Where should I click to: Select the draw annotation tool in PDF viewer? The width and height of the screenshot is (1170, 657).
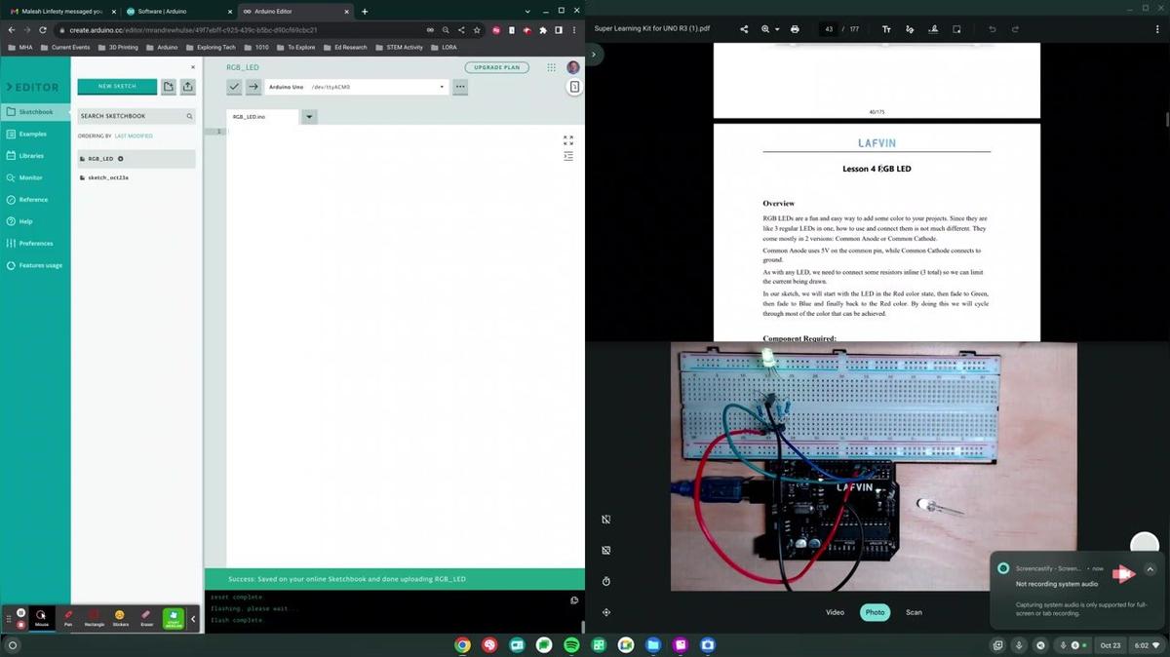[x=911, y=29]
